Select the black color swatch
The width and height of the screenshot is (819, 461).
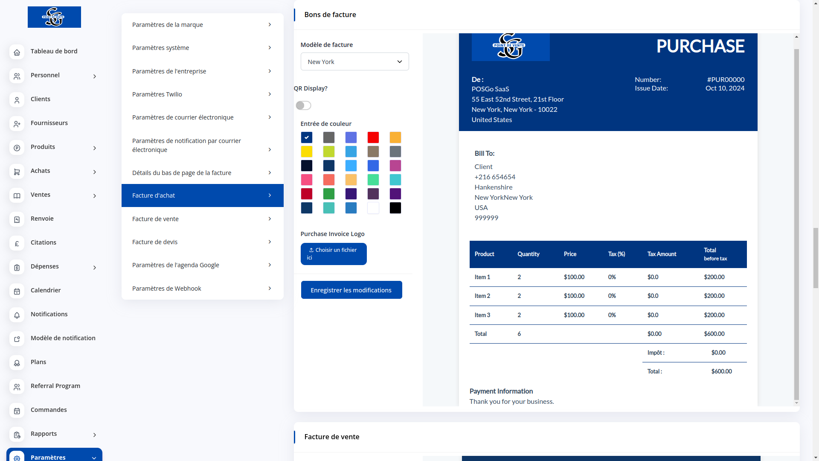(395, 208)
